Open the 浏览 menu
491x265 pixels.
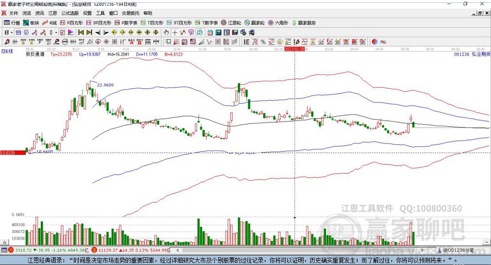pos(27,13)
